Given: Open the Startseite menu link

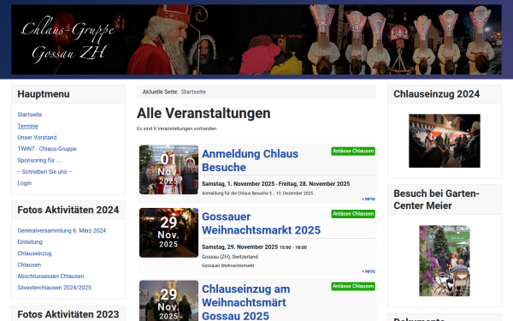Looking at the screenshot, I should 29,115.
